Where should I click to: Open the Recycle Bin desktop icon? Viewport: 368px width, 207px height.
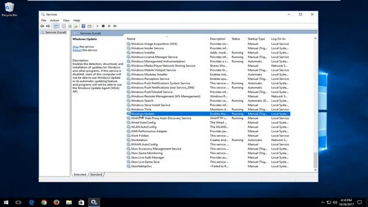coord(9,9)
